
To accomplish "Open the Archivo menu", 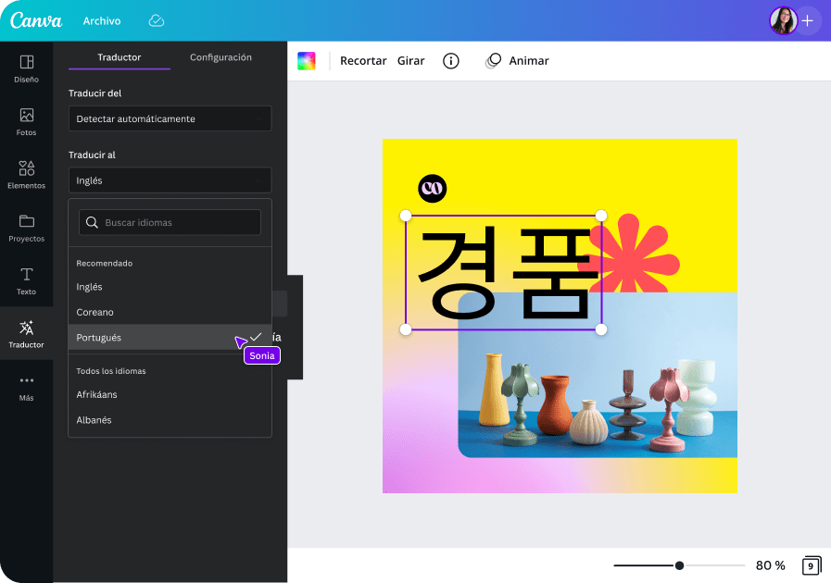I will click(x=102, y=19).
